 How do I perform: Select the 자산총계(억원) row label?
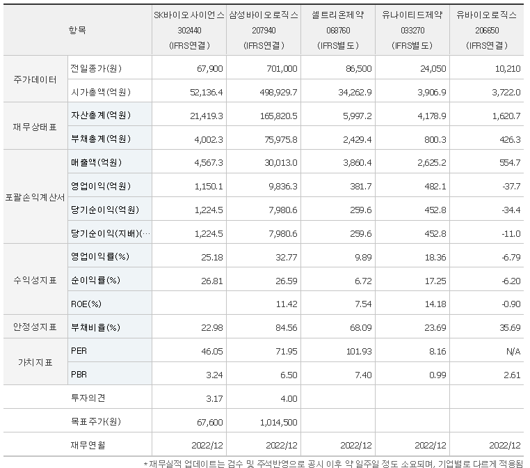tap(100, 115)
